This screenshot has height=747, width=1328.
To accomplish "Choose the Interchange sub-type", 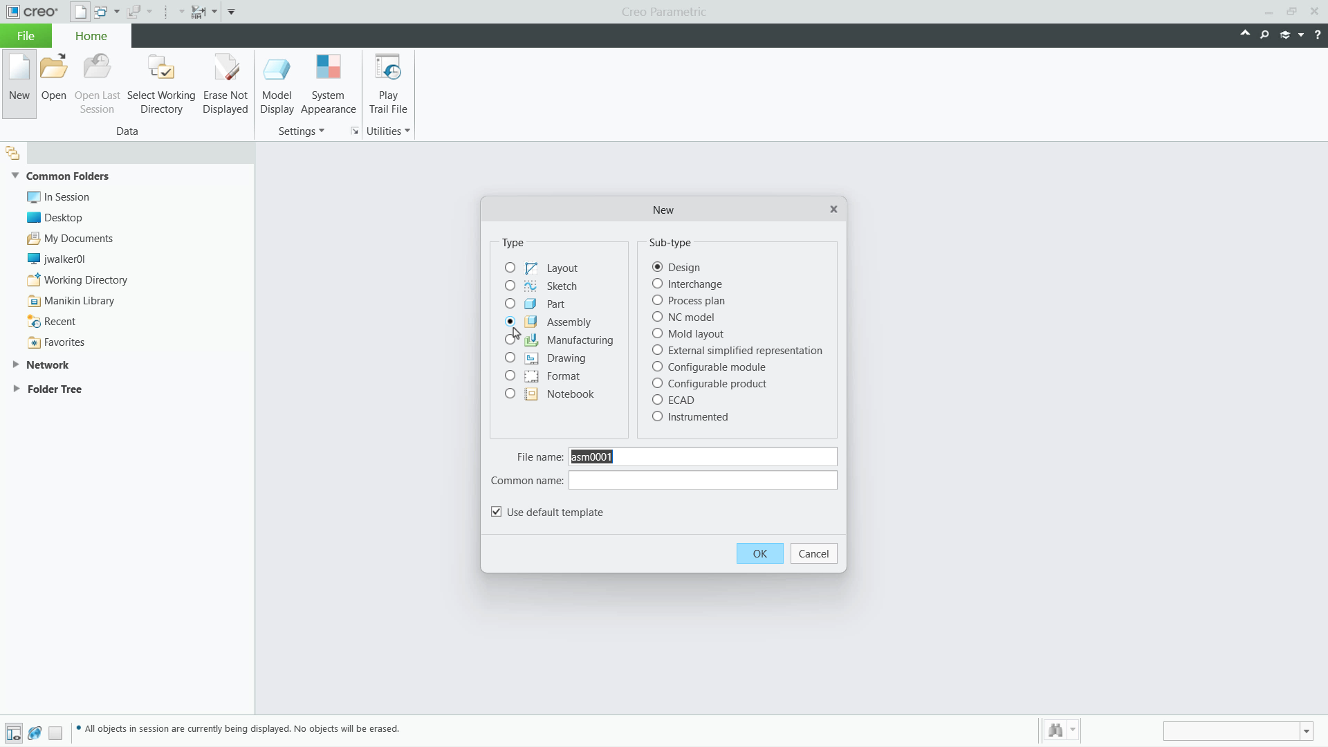I will pyautogui.click(x=657, y=284).
